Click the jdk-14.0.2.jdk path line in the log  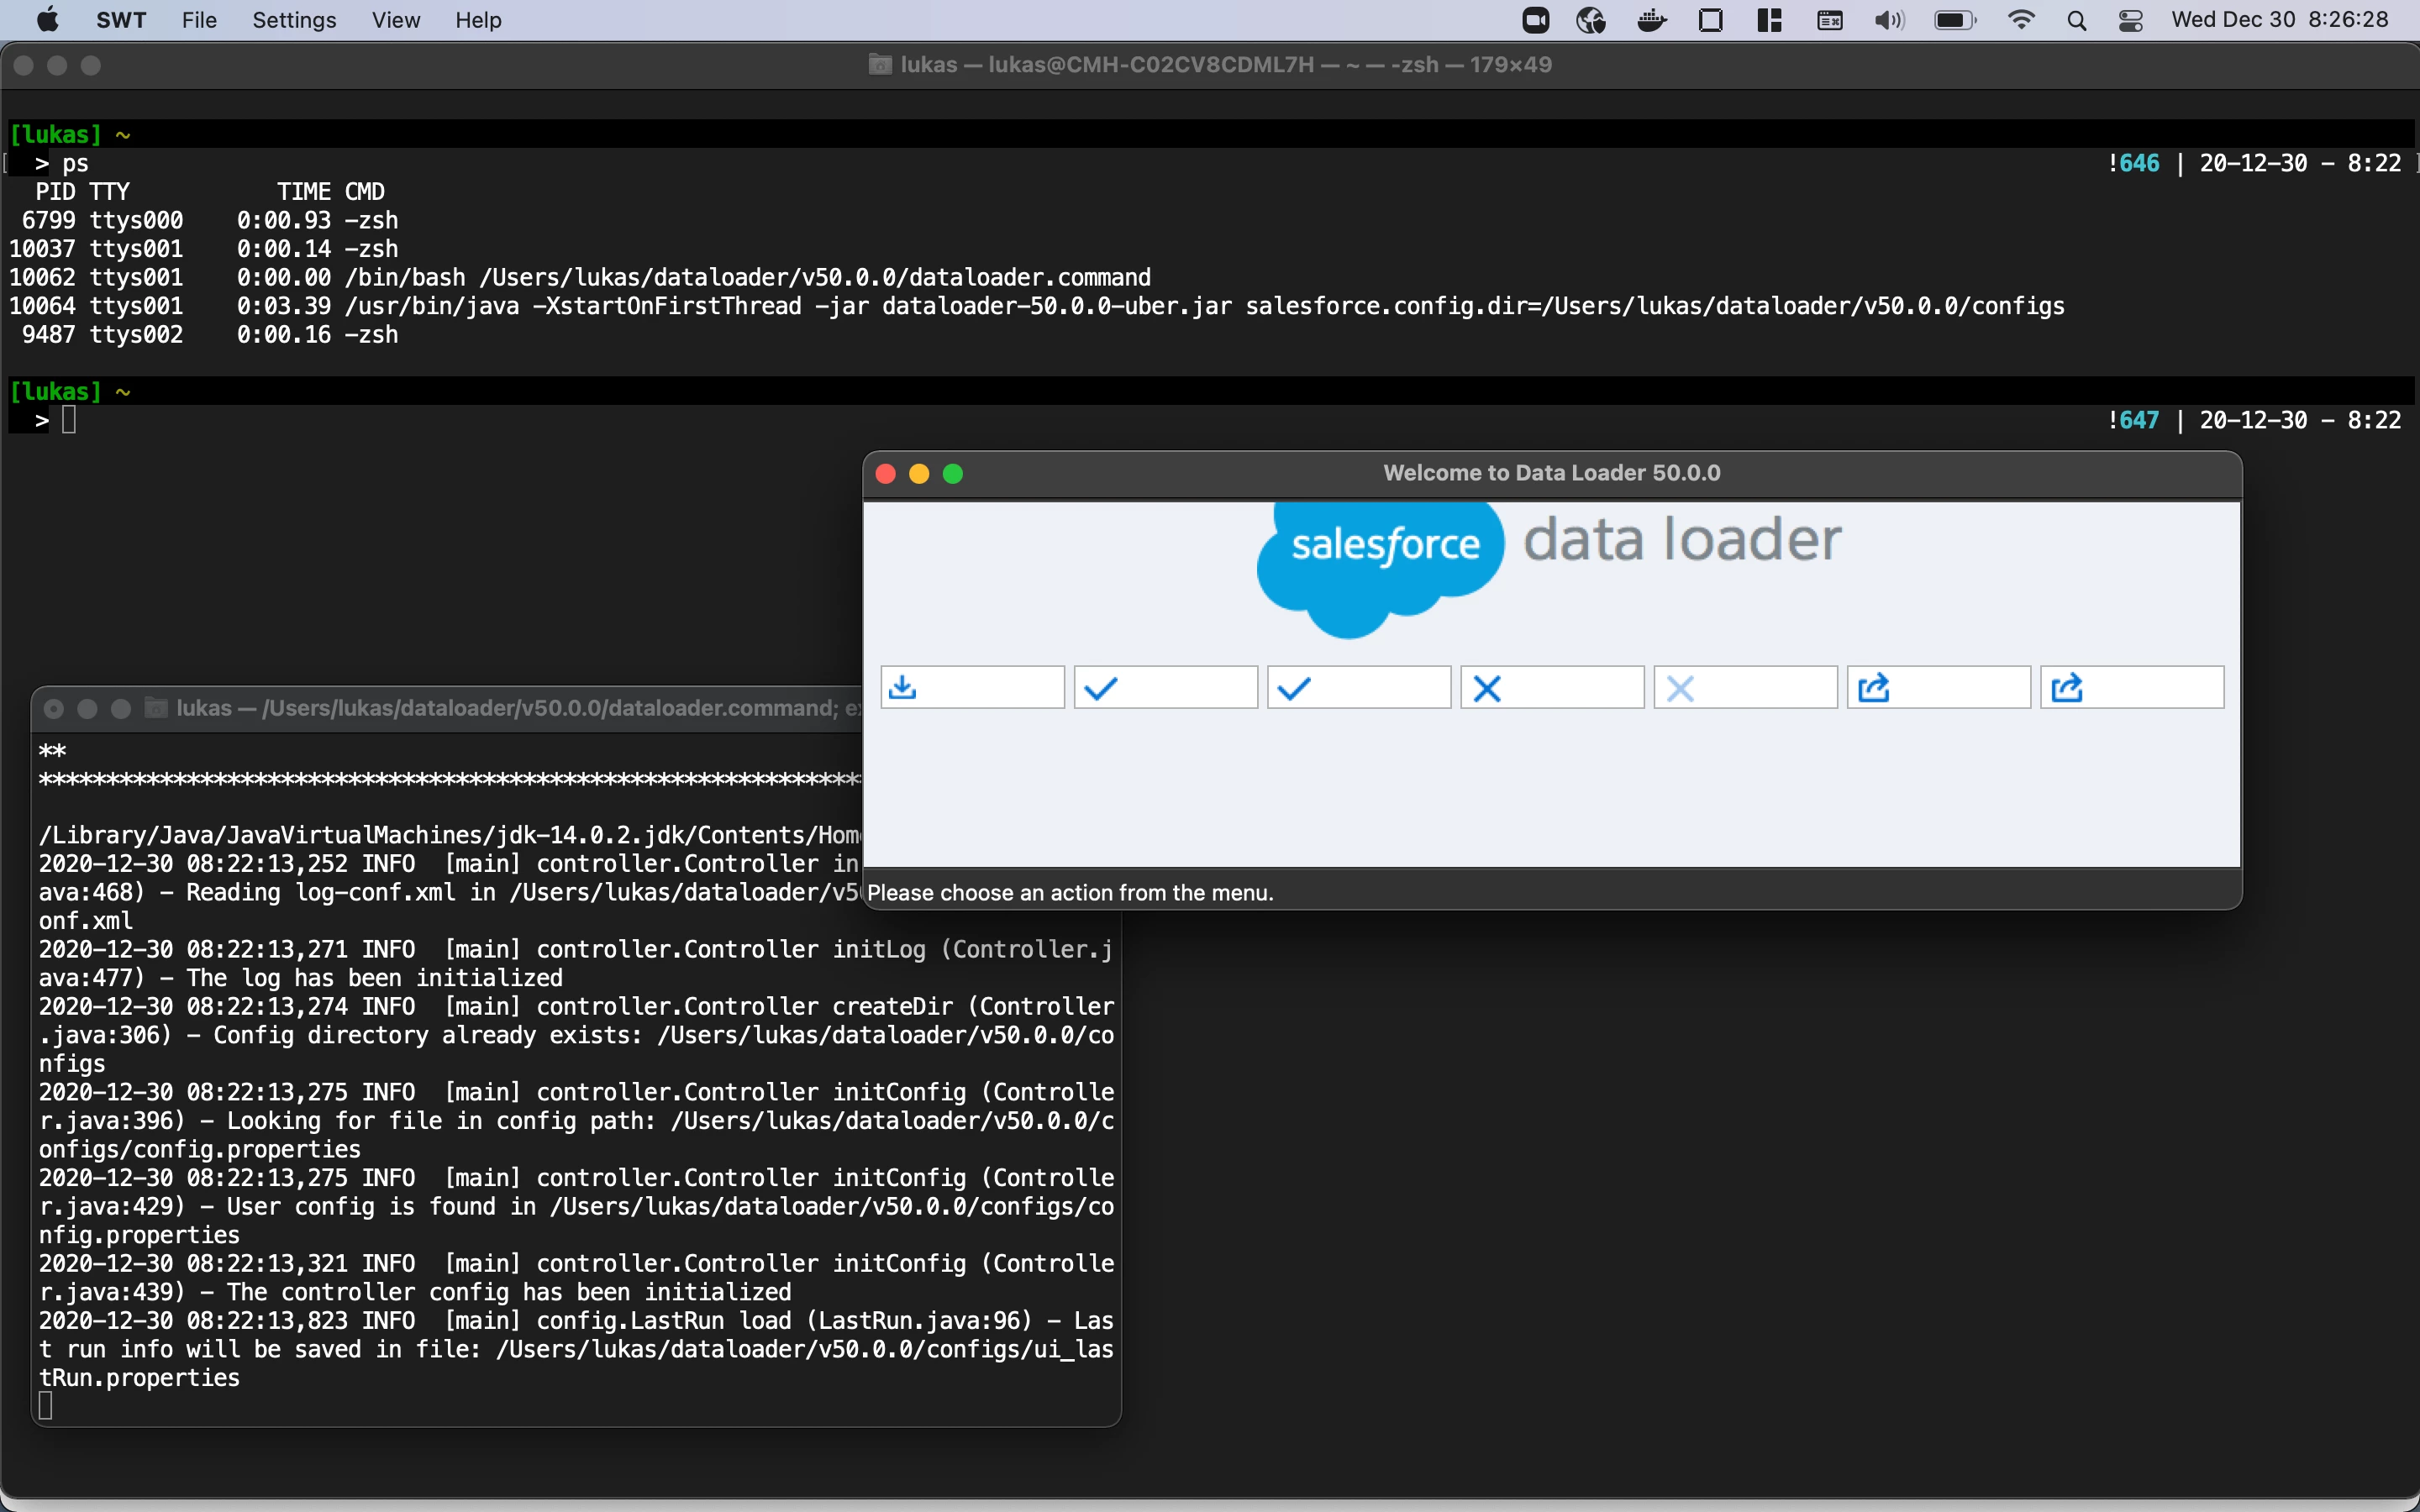coord(450,835)
